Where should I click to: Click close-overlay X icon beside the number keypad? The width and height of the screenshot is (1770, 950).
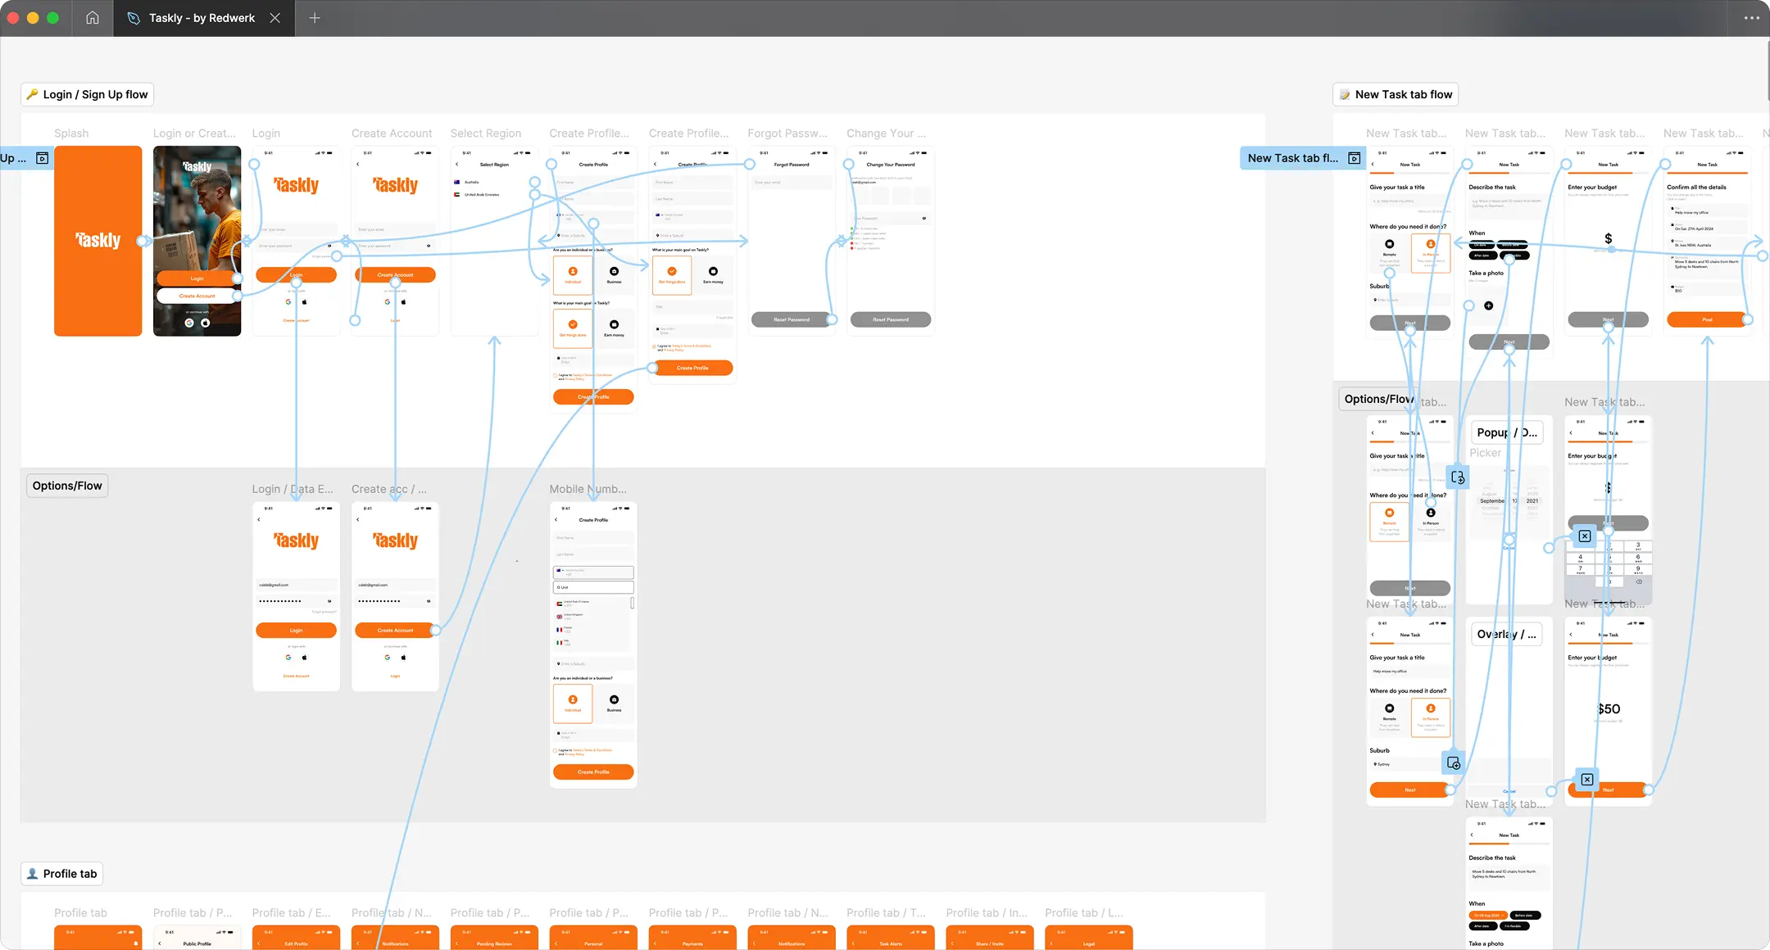1585,536
